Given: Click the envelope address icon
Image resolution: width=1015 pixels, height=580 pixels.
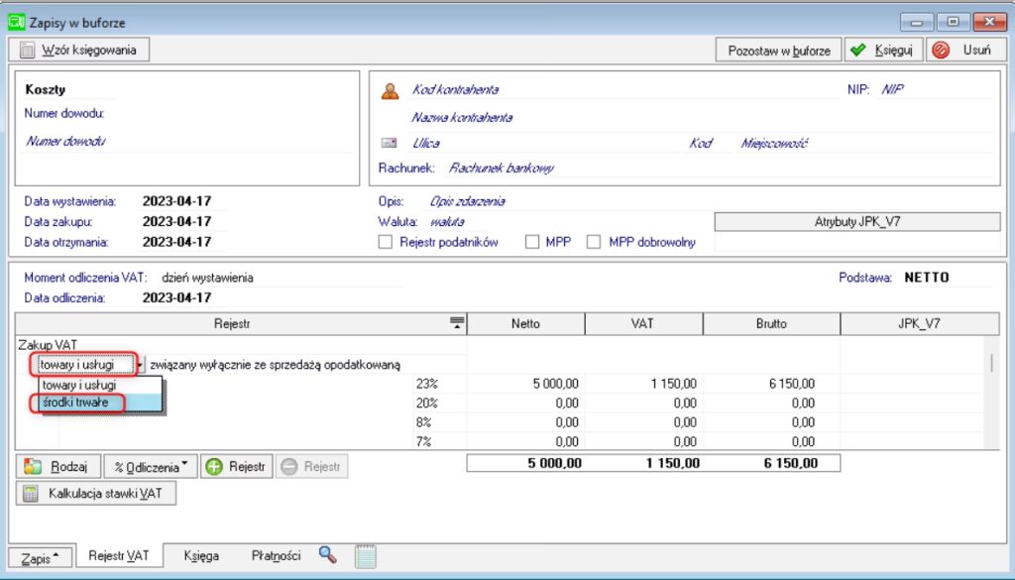Looking at the screenshot, I should 390,143.
